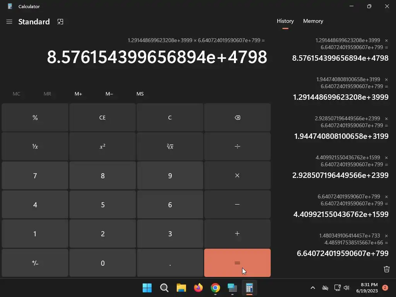This screenshot has height=297, width=396.
Task: Click Calculator icon in taskbar
Action: pos(249,288)
